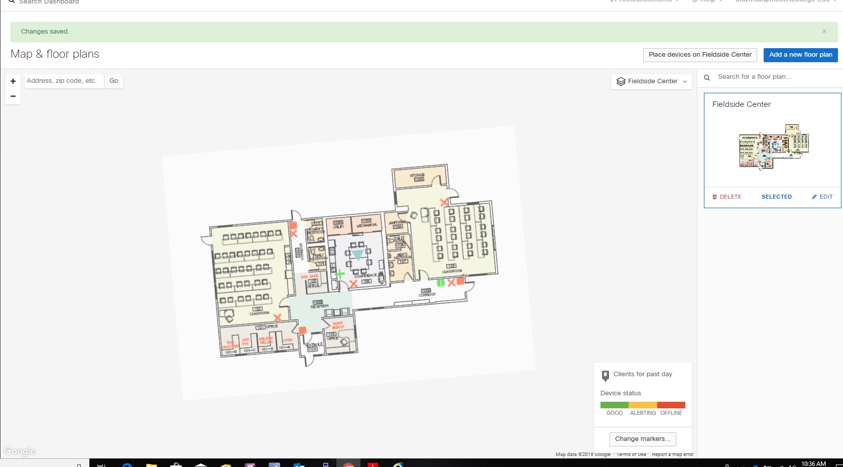The width and height of the screenshot is (843, 467).
Task: Click the magnifier icon in floor plan search
Action: (706, 77)
